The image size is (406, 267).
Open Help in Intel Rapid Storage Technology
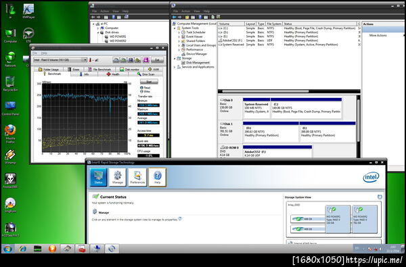click(x=158, y=177)
